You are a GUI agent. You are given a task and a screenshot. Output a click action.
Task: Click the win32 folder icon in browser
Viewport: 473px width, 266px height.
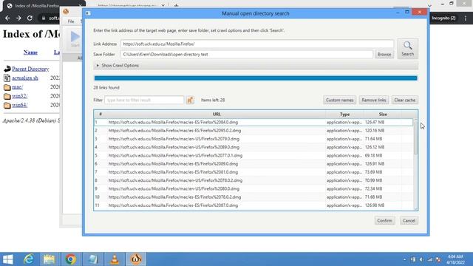point(7,97)
